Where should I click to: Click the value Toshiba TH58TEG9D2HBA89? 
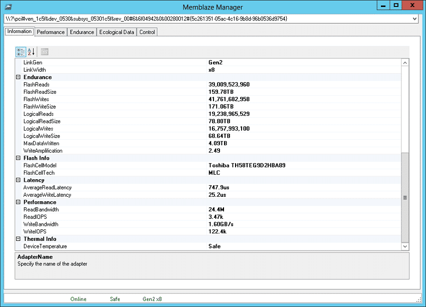click(247, 165)
